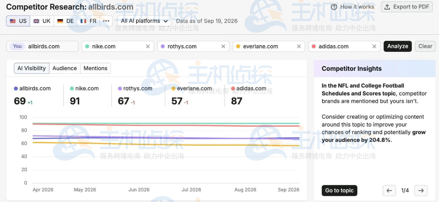Switch country to FR
Image resolution: width=439 pixels, height=202 pixels.
pyautogui.click(x=88, y=21)
